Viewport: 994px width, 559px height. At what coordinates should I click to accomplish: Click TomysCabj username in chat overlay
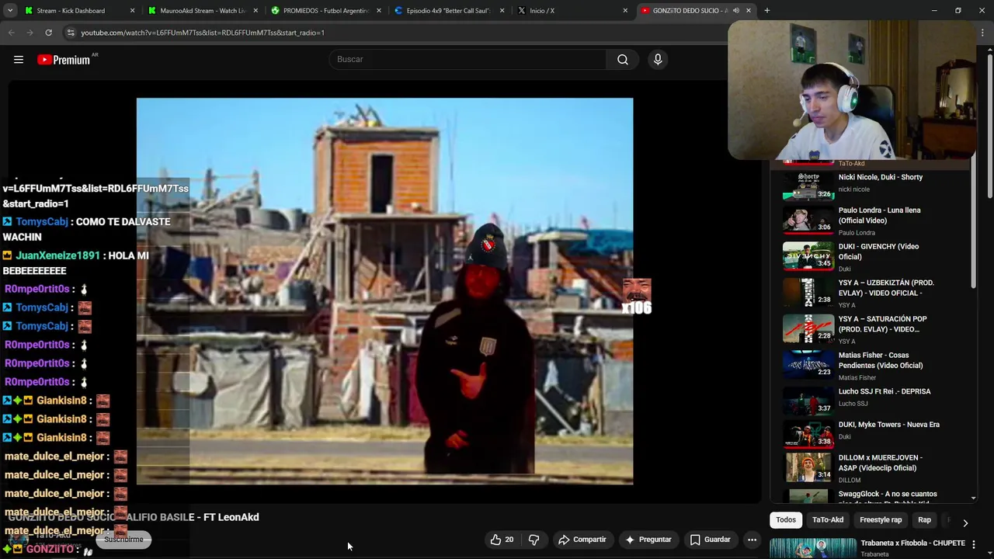point(42,222)
